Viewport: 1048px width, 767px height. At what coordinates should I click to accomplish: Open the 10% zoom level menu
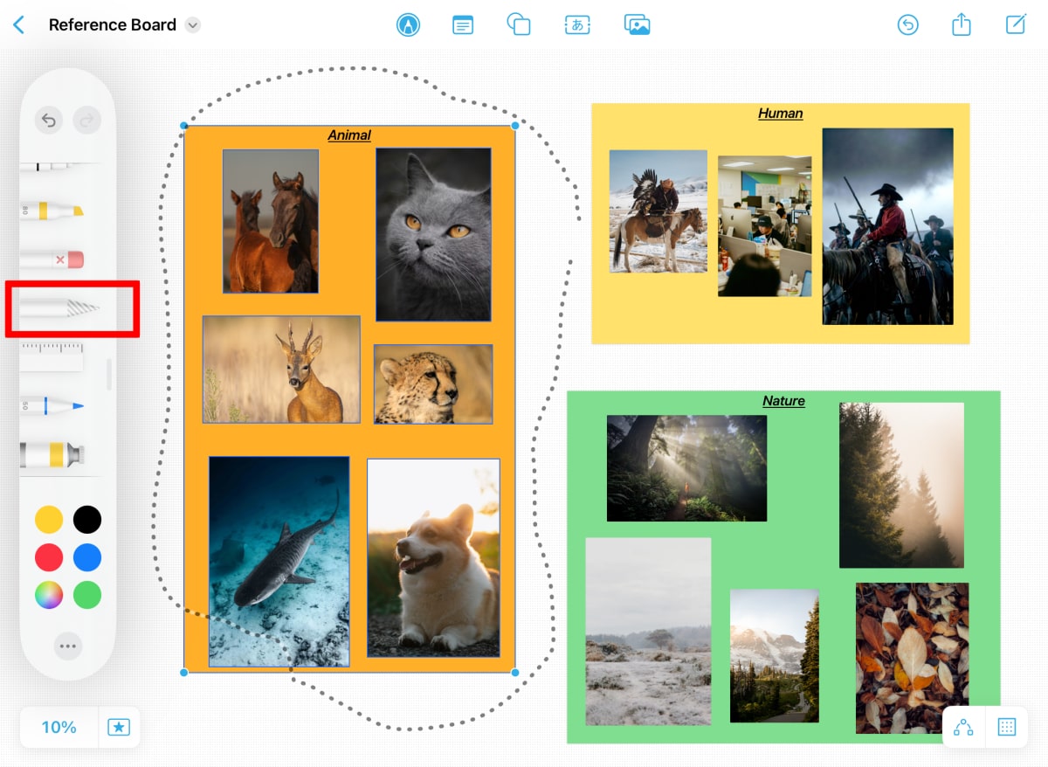click(x=59, y=727)
